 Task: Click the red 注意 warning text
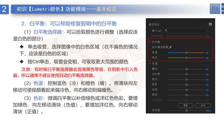click(x=75, y=72)
